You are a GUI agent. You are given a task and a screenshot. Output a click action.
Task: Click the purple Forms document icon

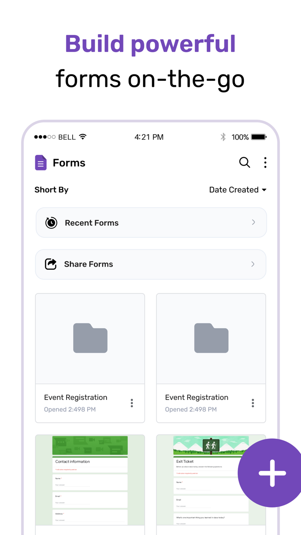click(40, 163)
